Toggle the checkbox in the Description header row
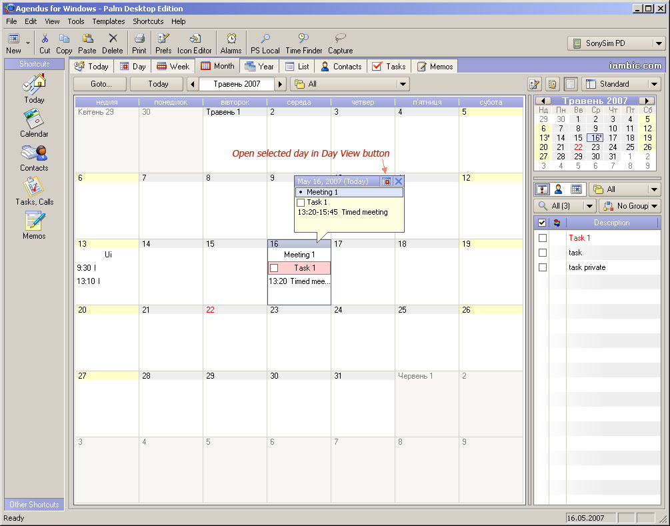The width and height of the screenshot is (670, 526). coord(542,223)
